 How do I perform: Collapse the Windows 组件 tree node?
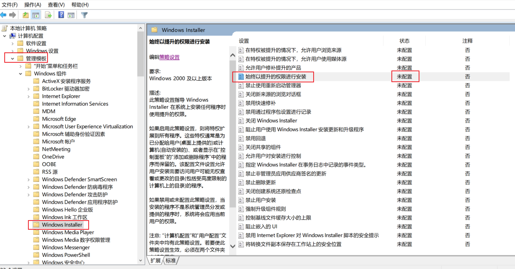point(20,74)
